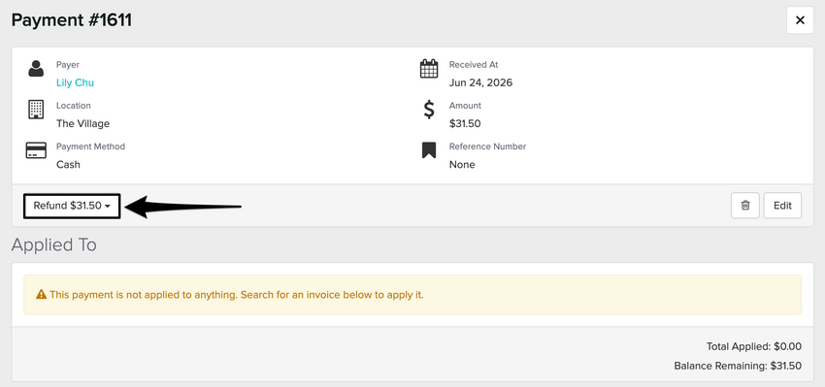The height and width of the screenshot is (387, 825).
Task: Open payer Lily Chu's profile link
Action: pyautogui.click(x=76, y=82)
